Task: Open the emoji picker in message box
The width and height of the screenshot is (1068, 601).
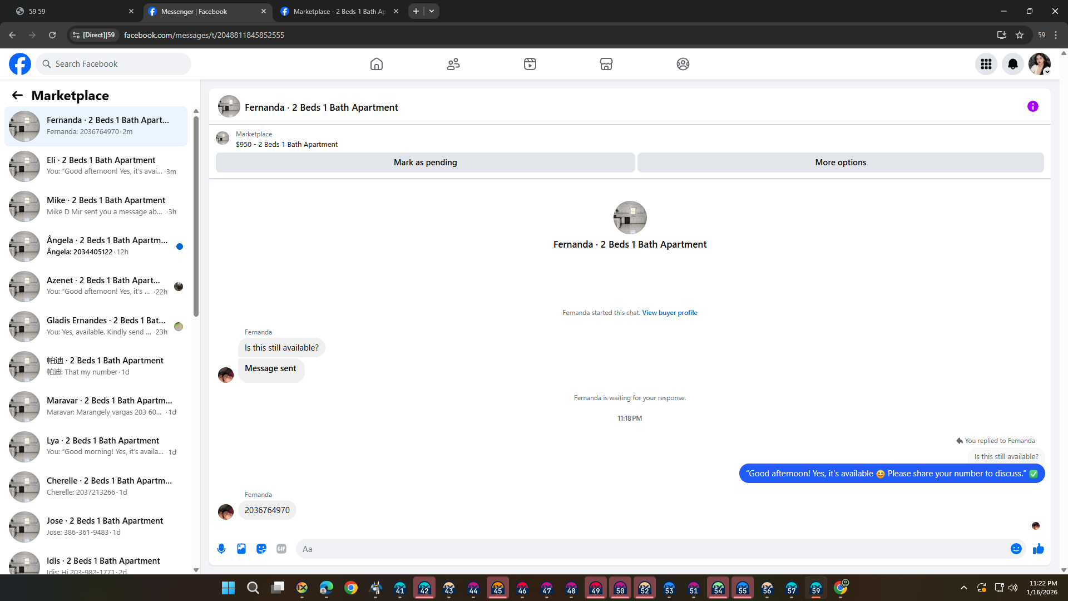Action: [x=1016, y=549]
